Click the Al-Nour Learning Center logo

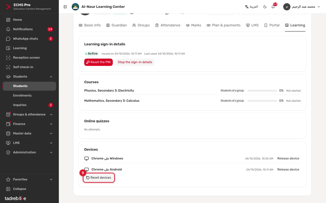[75, 7]
